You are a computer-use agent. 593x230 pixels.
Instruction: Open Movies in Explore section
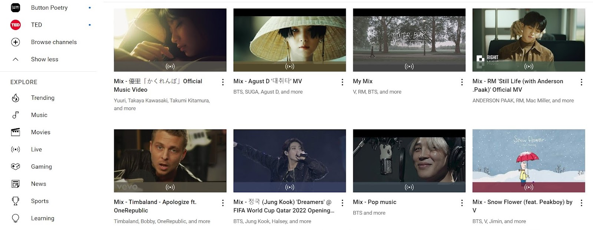pyautogui.click(x=41, y=132)
